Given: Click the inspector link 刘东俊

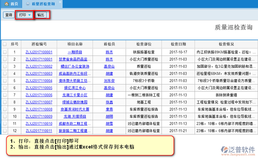Looking at the screenshot, I should tap(109, 81).
